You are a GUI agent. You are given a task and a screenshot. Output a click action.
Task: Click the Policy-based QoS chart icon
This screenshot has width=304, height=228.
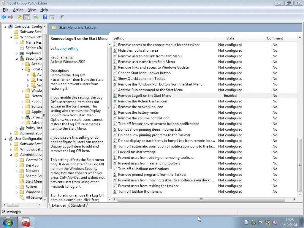(x=22, y=128)
